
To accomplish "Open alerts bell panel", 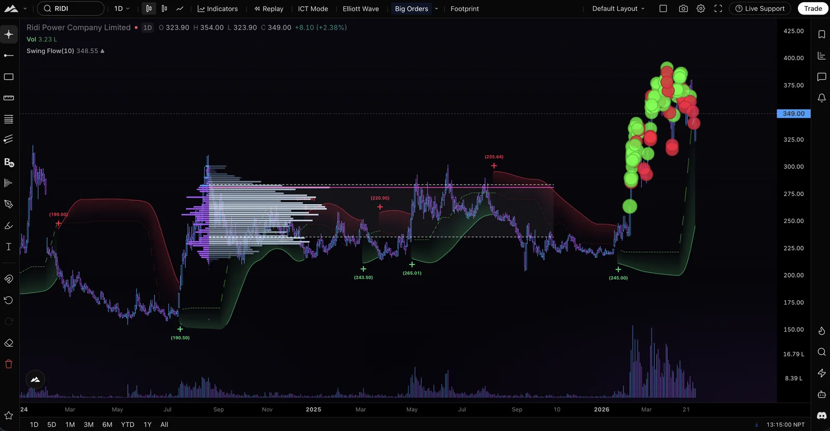I will tap(822, 98).
